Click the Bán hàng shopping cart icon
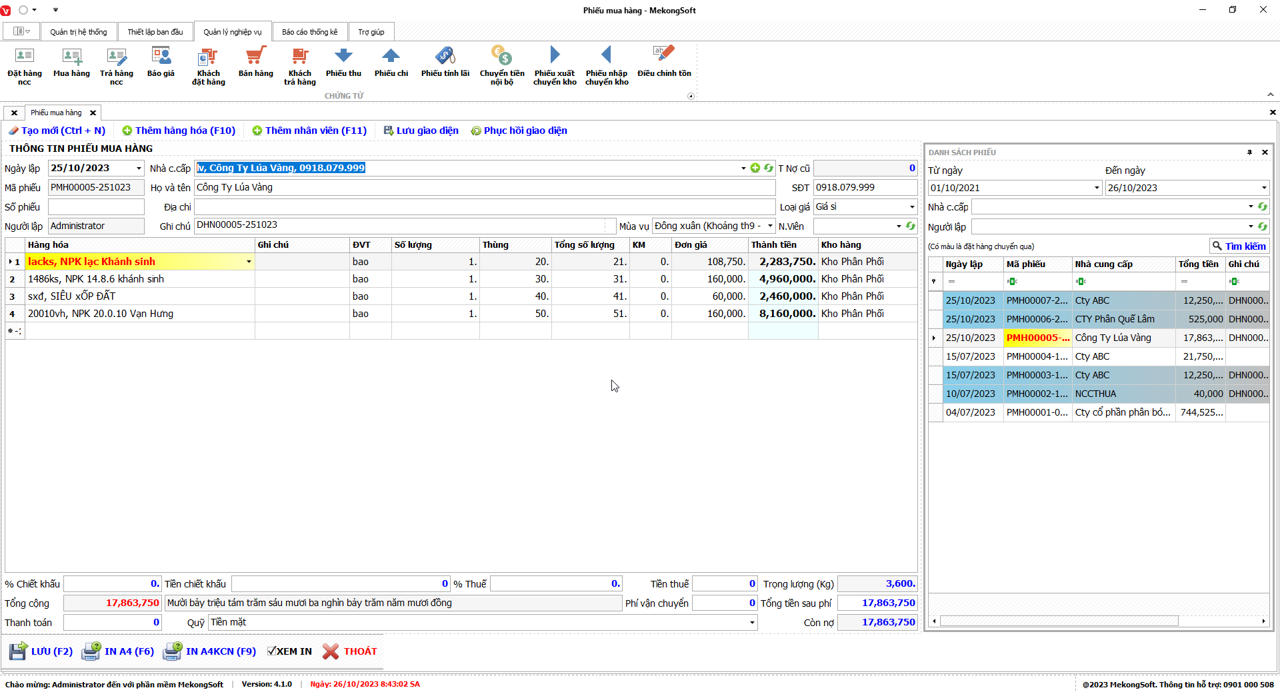 (x=255, y=63)
